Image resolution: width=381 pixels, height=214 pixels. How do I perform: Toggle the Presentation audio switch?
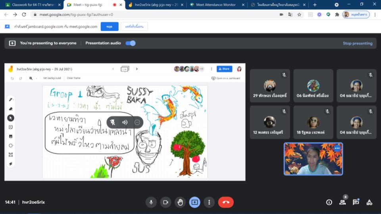tap(131, 43)
